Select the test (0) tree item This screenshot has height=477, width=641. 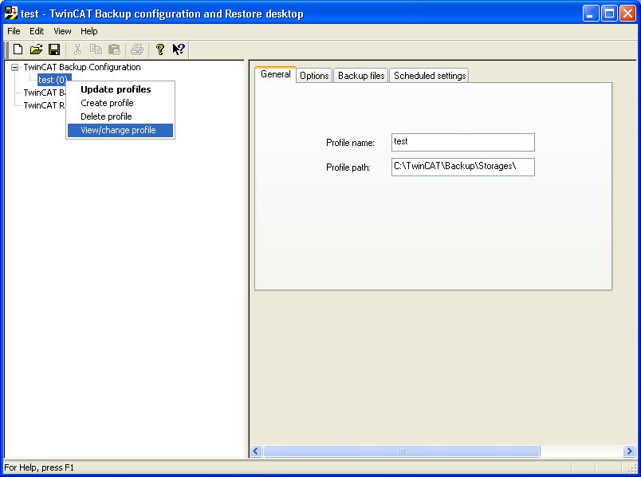[54, 79]
